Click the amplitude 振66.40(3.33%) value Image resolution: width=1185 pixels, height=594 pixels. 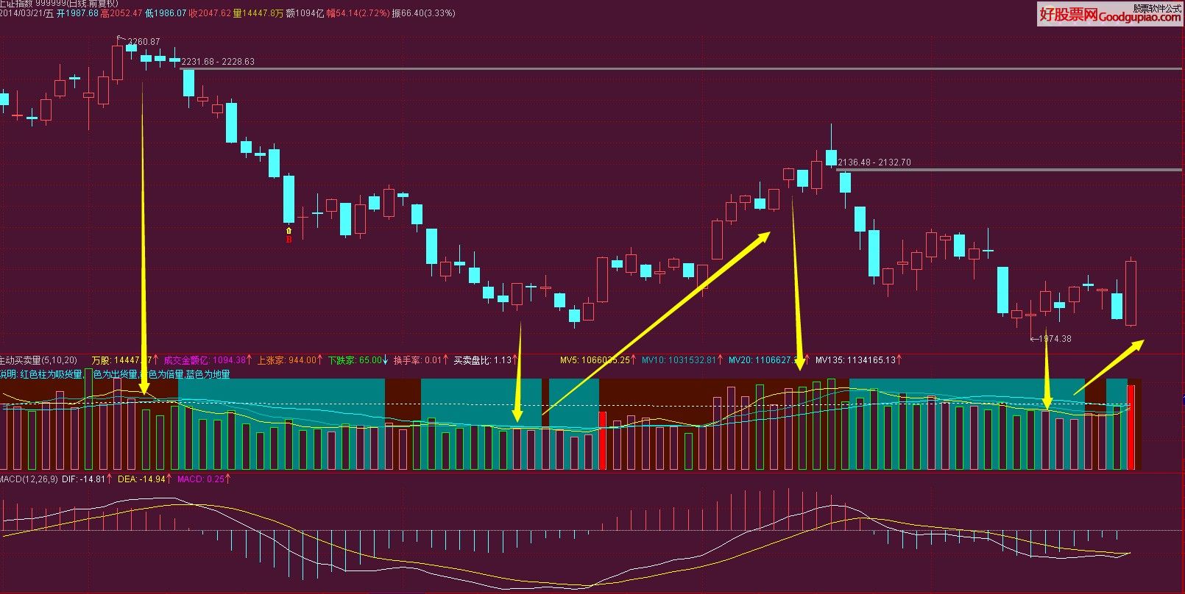tap(423, 13)
